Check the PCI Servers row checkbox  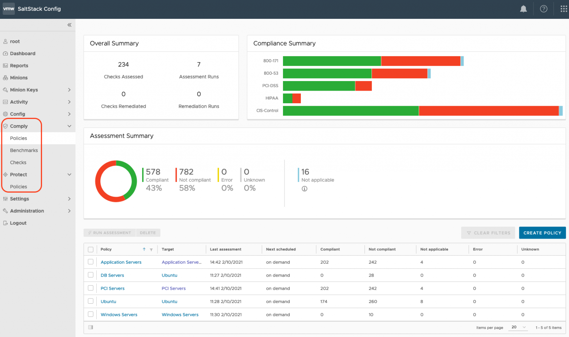[90, 288]
